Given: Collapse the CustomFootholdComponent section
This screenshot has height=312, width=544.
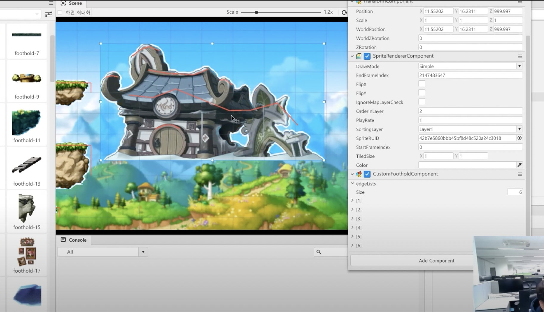Looking at the screenshot, I should [352, 174].
